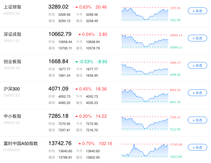Add 创业板指 to watchlist with 自选 button
This screenshot has width=211, height=163.
pyautogui.click(x=197, y=66)
